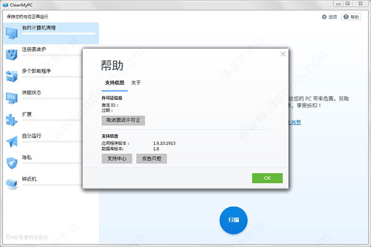371x247 pixels.
Task: Click the 数据库版本 label
Action: (113, 149)
